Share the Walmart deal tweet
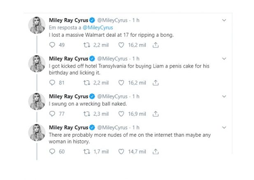 click(x=156, y=45)
